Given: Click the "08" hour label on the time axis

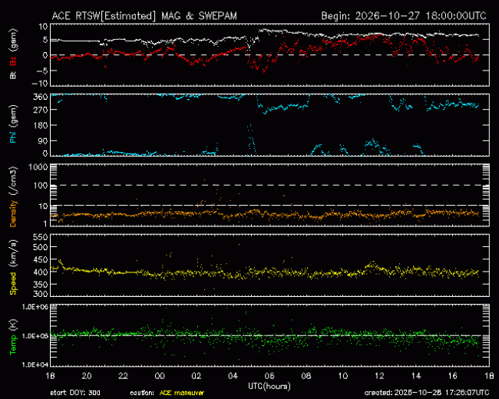Looking at the screenshot, I should pyautogui.click(x=306, y=376).
